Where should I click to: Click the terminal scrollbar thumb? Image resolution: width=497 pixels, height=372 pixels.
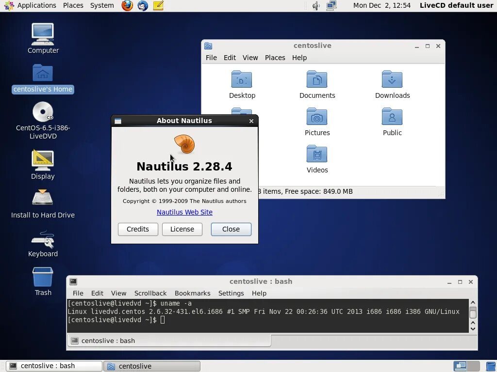coord(473,312)
